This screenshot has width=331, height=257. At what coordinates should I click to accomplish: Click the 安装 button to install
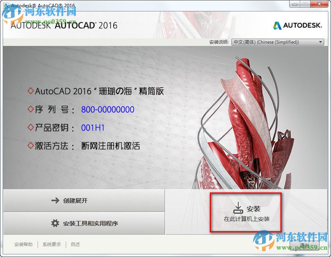[246, 212]
